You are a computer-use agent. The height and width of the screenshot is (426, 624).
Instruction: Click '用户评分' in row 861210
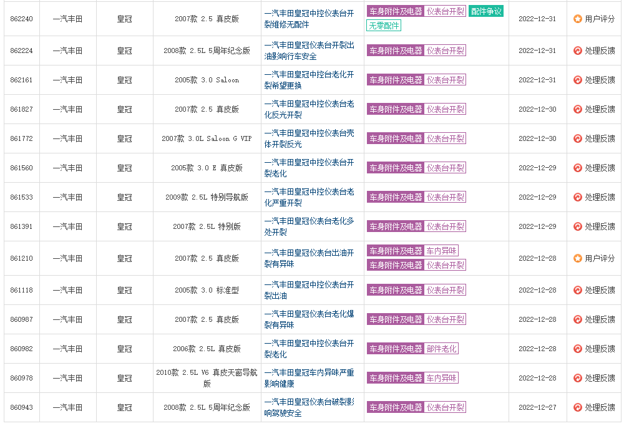600,258
